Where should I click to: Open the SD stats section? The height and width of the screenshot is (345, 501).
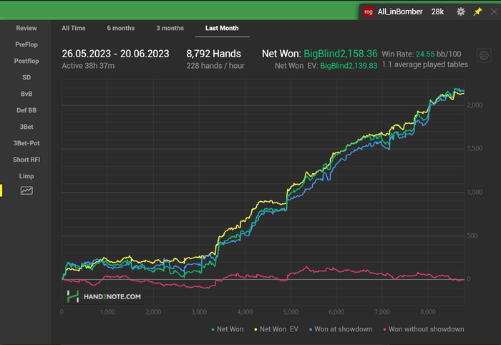[26, 77]
